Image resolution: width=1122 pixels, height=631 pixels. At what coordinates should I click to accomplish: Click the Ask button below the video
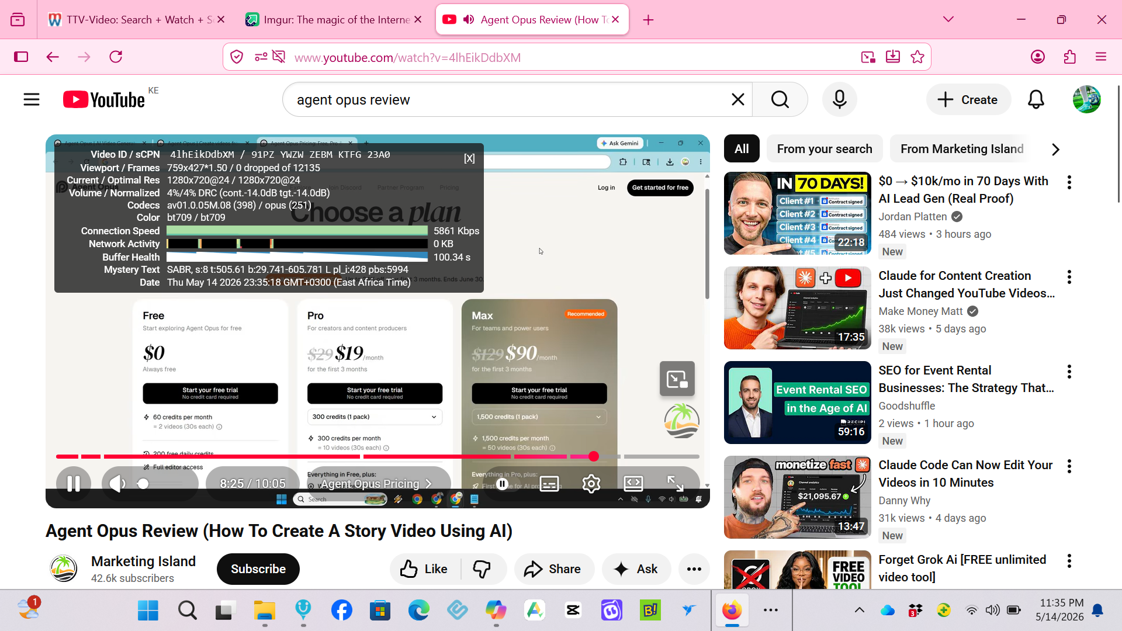636,569
